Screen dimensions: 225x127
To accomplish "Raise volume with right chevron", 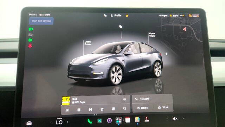I will [x=183, y=119].
